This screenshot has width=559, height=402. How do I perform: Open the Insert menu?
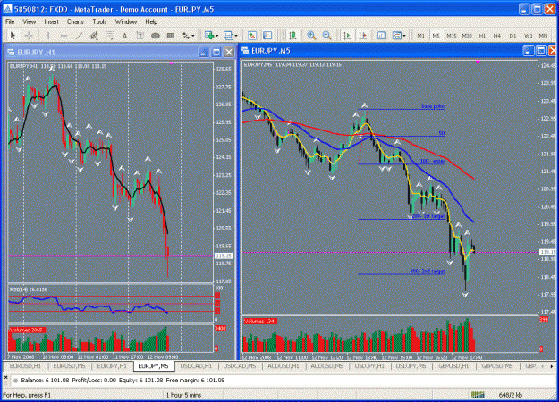coord(51,21)
